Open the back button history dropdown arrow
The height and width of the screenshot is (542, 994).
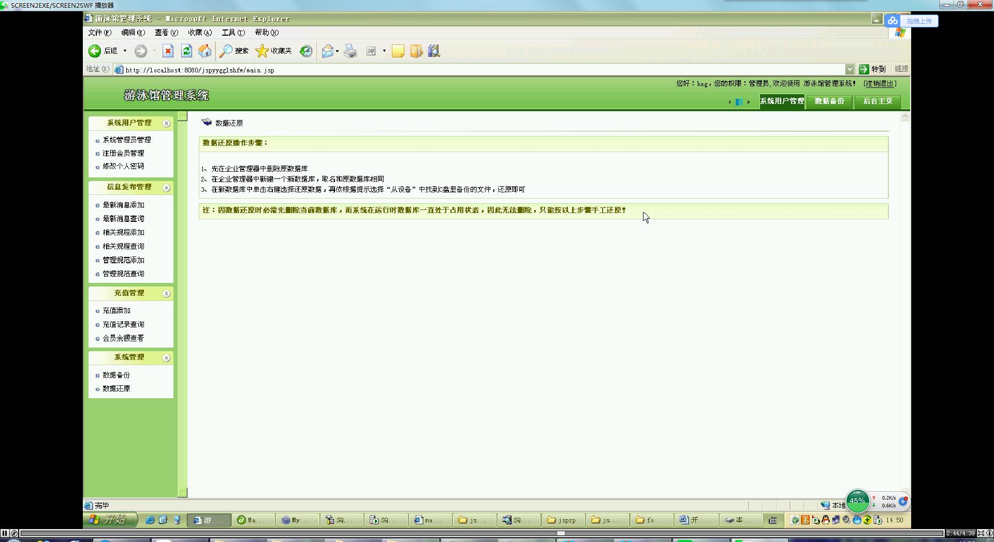[125, 51]
